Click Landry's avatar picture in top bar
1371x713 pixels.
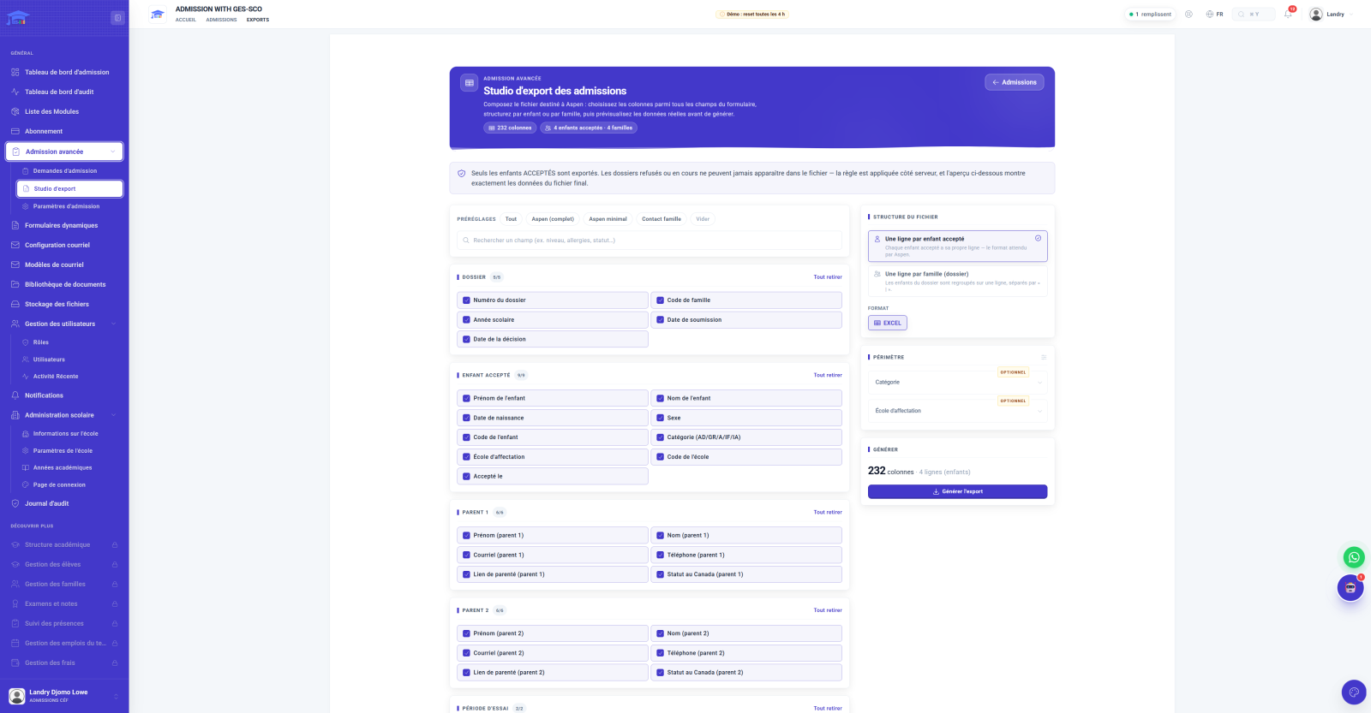coord(1316,14)
